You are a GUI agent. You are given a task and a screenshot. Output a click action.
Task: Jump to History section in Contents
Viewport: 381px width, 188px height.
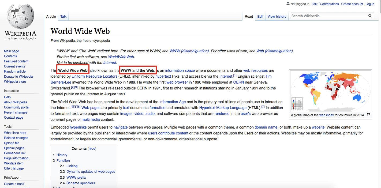pos(62,155)
